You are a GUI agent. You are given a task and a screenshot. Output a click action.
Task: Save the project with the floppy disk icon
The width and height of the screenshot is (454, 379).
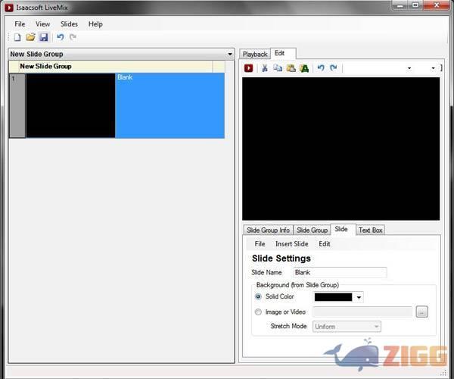[x=43, y=37]
